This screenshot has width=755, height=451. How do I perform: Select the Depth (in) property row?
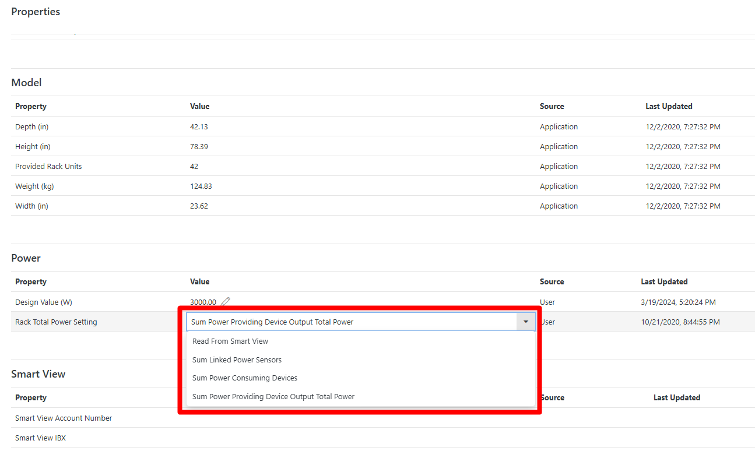click(35, 127)
